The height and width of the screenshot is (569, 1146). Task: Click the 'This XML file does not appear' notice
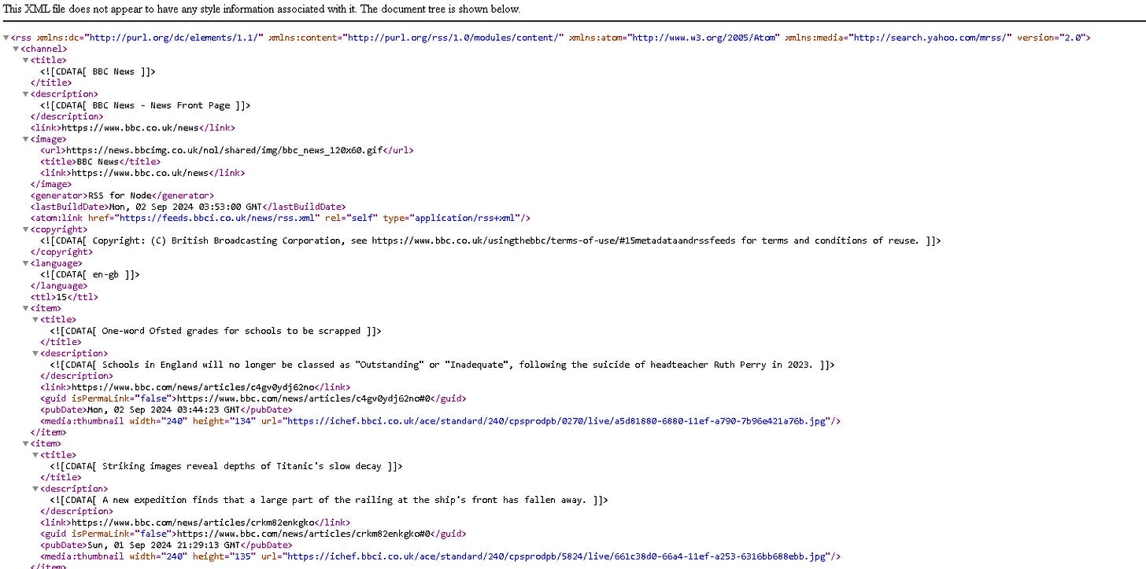click(x=262, y=9)
